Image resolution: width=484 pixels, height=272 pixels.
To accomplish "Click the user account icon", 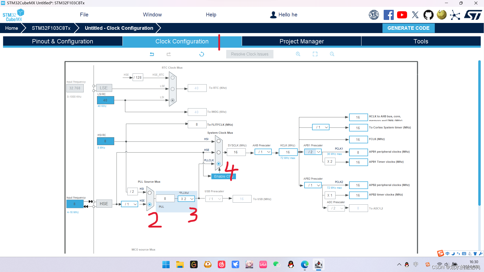I will pos(273,15).
